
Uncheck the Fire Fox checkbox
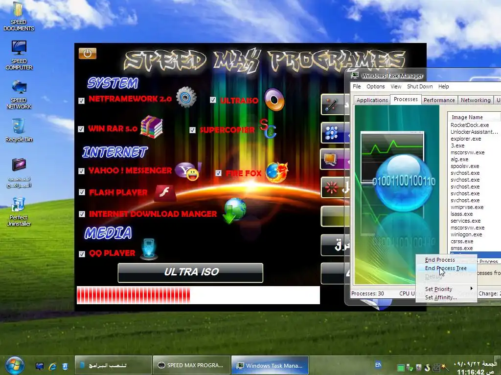[x=219, y=173]
